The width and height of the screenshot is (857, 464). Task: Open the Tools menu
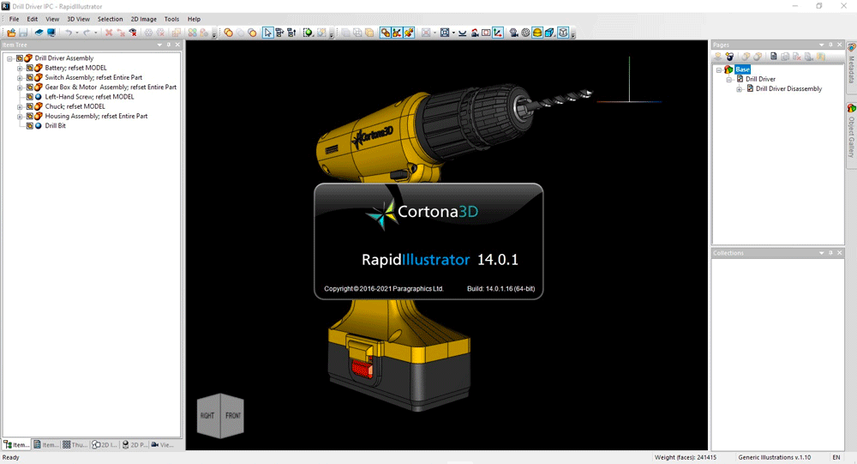point(171,19)
